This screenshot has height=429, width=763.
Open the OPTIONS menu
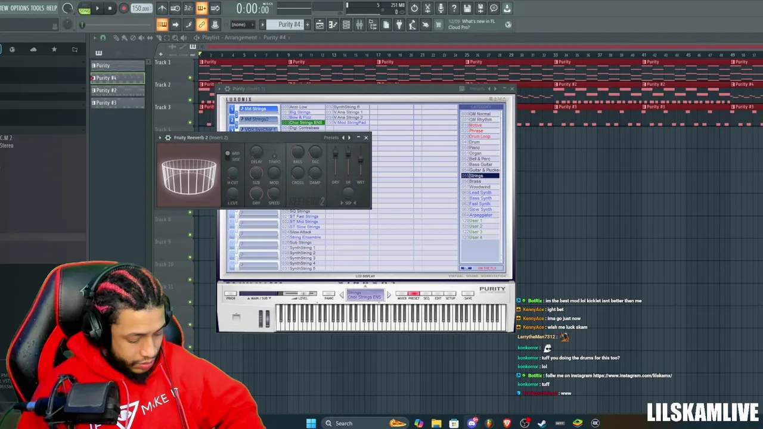[19, 8]
